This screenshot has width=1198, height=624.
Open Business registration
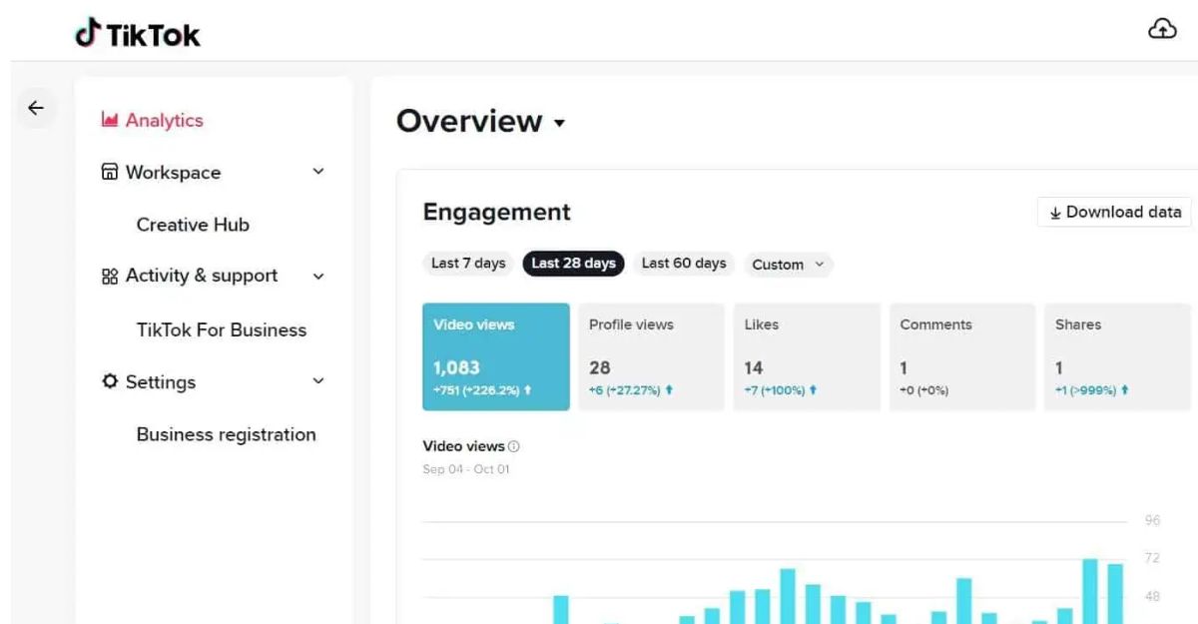tap(227, 434)
